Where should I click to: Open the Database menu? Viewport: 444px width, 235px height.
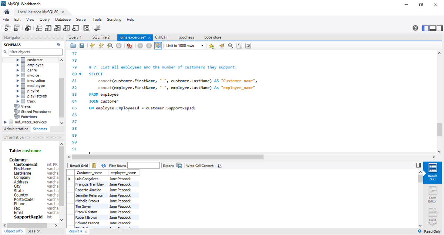point(63,19)
